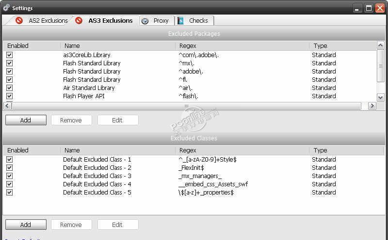Screen dimensions: 388x240
Task: Maximize the Settings window
Action: click(369, 8)
